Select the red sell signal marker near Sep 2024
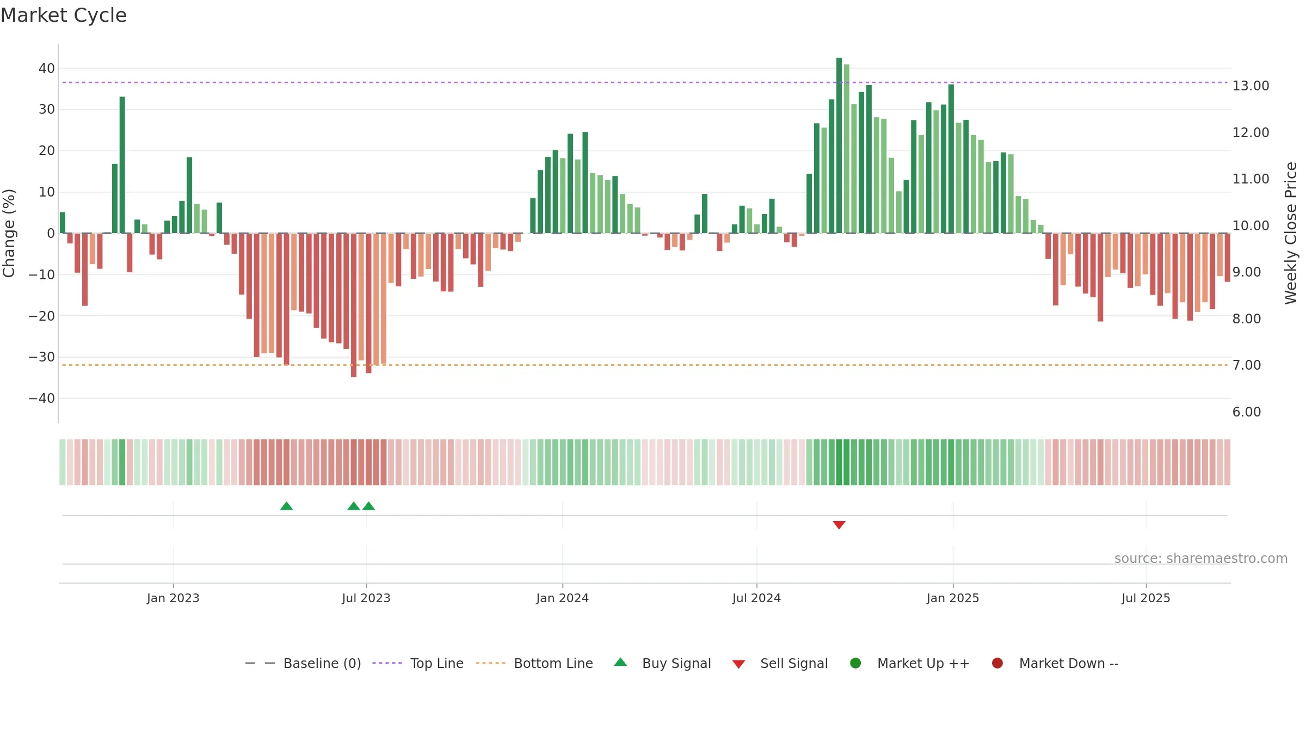Viewport: 1306px width, 735px height. tap(839, 525)
